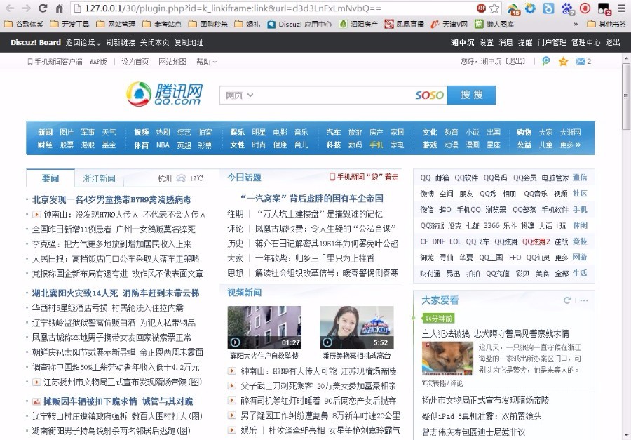Open the Discuz! 应用中心 bookmark
631x440 pixels.
click(x=300, y=24)
